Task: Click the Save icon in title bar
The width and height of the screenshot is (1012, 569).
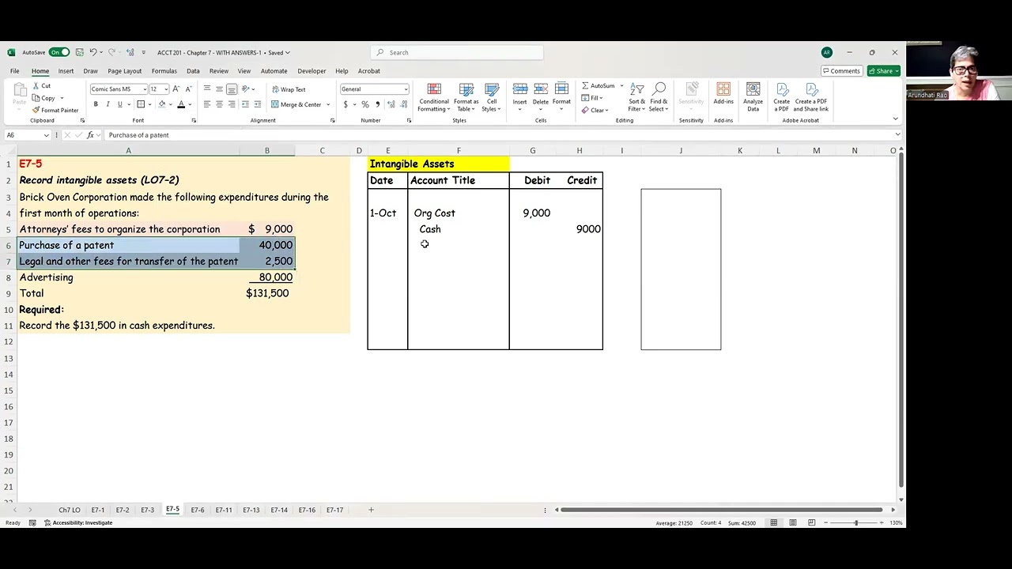Action: [80, 53]
